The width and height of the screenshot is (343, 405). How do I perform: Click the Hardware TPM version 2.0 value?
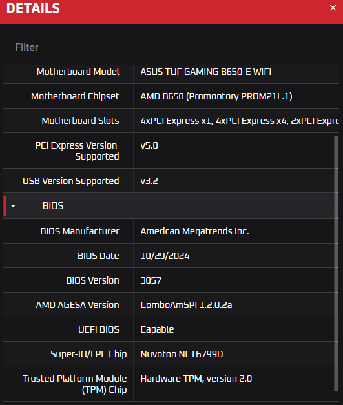pos(196,379)
